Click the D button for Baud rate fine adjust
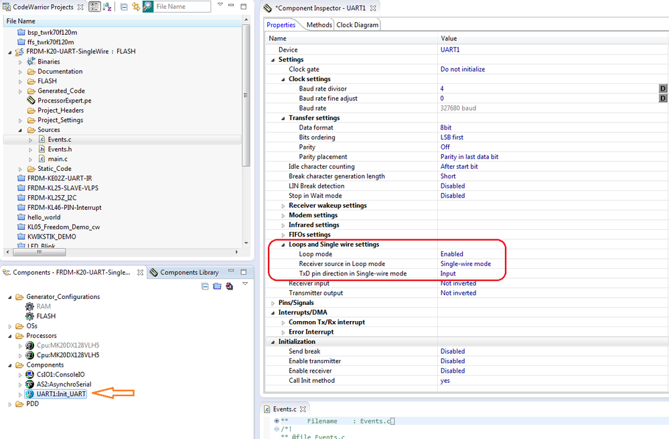669x439 pixels. pyautogui.click(x=662, y=99)
